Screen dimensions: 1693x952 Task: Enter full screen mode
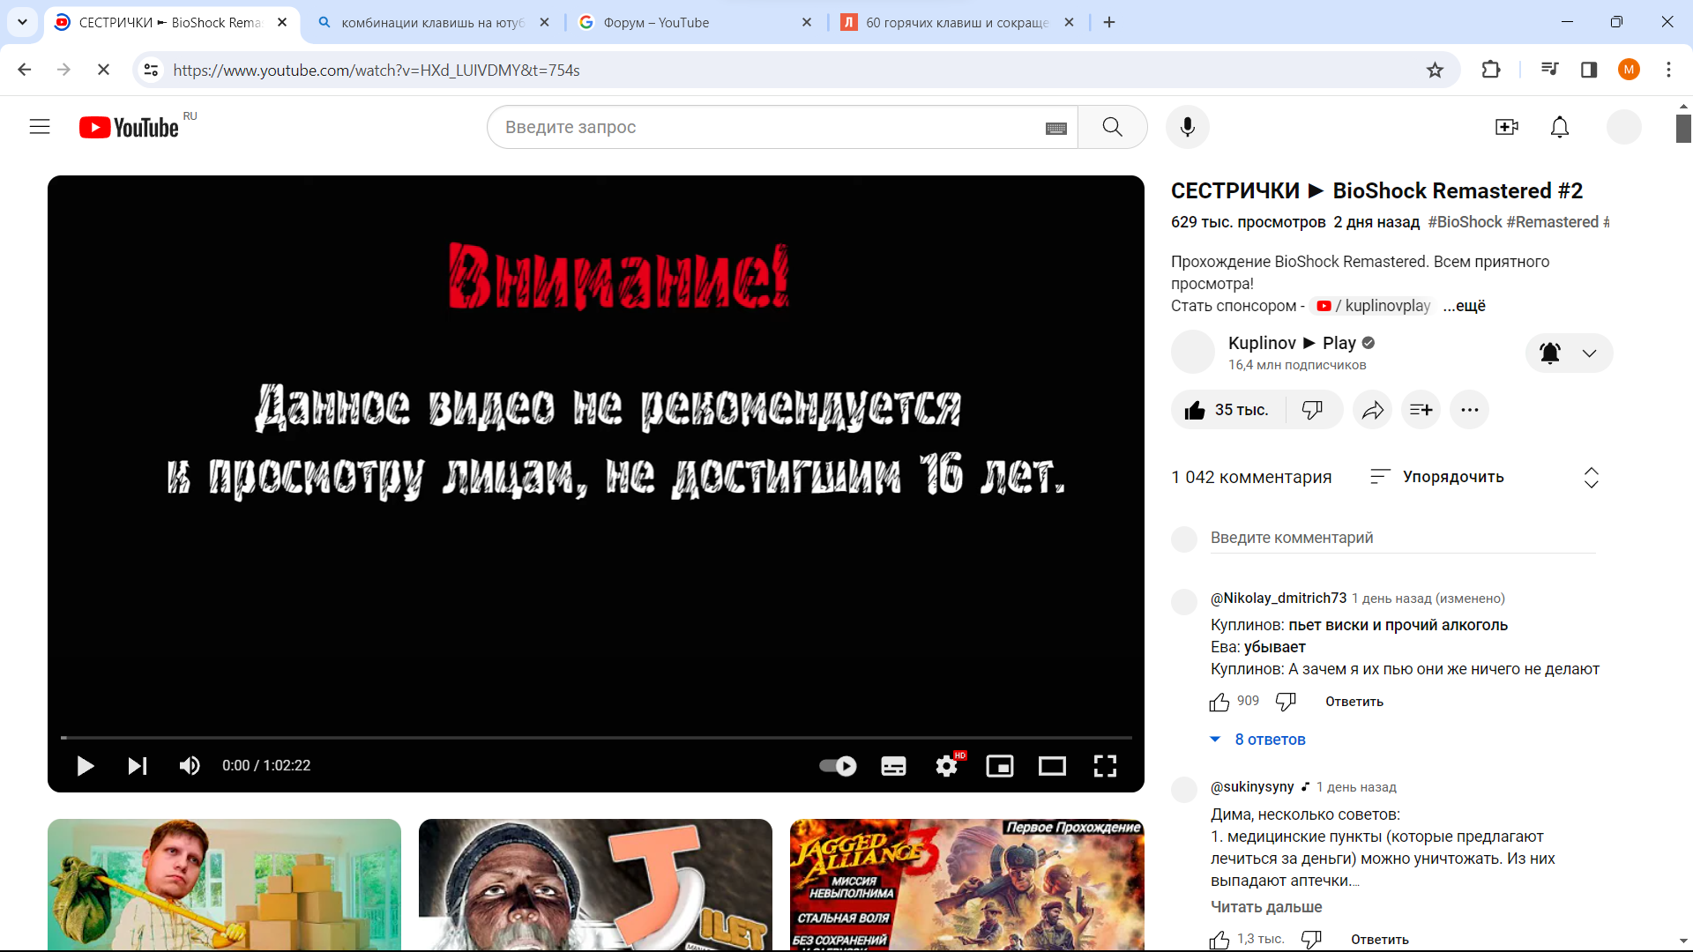pos(1105,765)
